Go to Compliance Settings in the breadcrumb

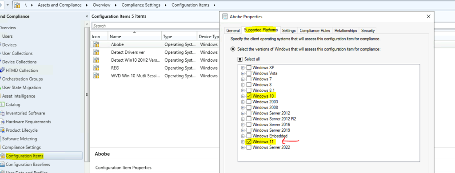[141, 5]
